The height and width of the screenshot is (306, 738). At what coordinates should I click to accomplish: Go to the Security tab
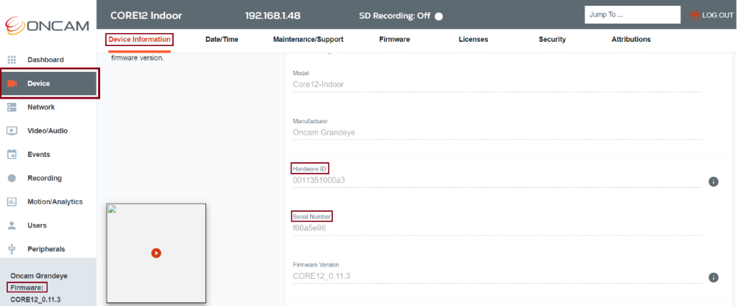(x=552, y=40)
